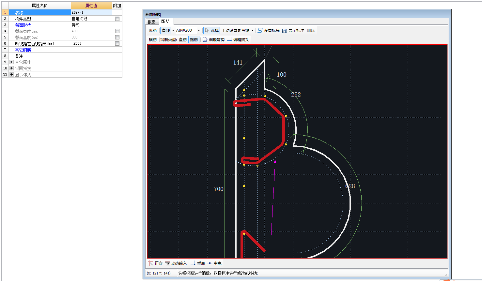Click the 自定义线 value cell
This screenshot has height=281, width=482.
pos(91,19)
